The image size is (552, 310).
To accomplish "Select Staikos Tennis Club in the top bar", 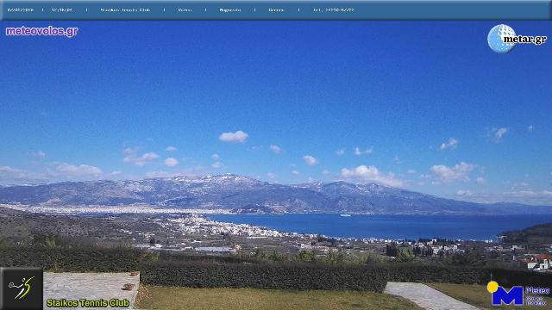I will 125,9.
